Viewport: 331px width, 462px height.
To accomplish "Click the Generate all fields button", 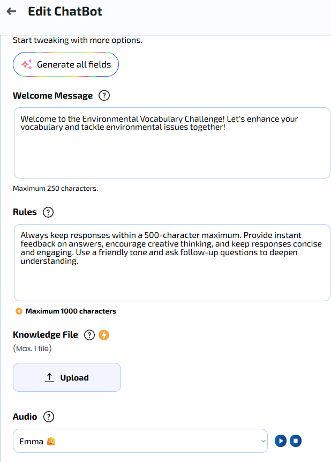I will (66, 64).
